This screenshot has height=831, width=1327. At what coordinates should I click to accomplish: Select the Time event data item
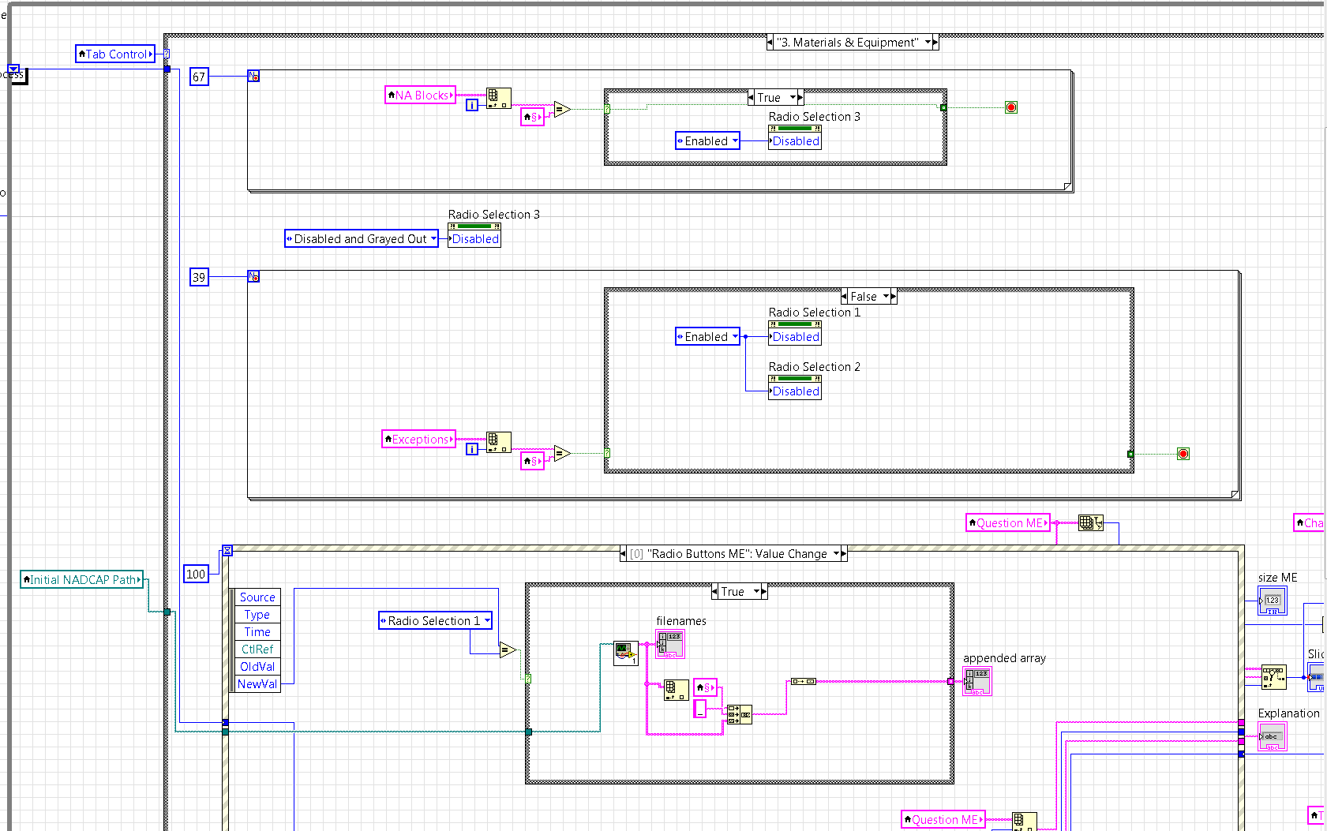(257, 632)
